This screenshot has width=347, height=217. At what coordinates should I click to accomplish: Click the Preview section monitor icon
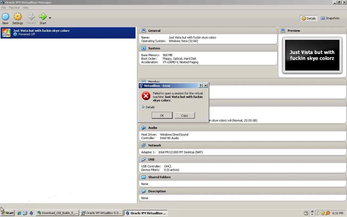pos(283,31)
